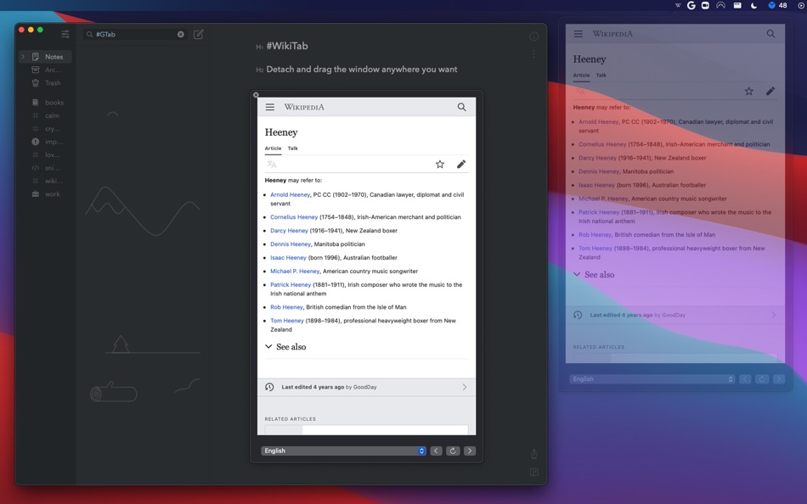Open the note info icon in the notes window's upper right
Screen dimensions: 807x504
coord(533,36)
